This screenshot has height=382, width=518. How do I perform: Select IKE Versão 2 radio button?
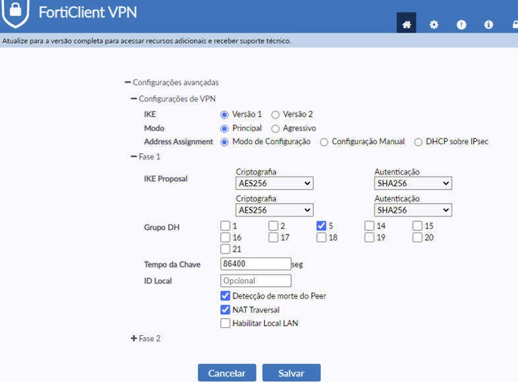(275, 115)
